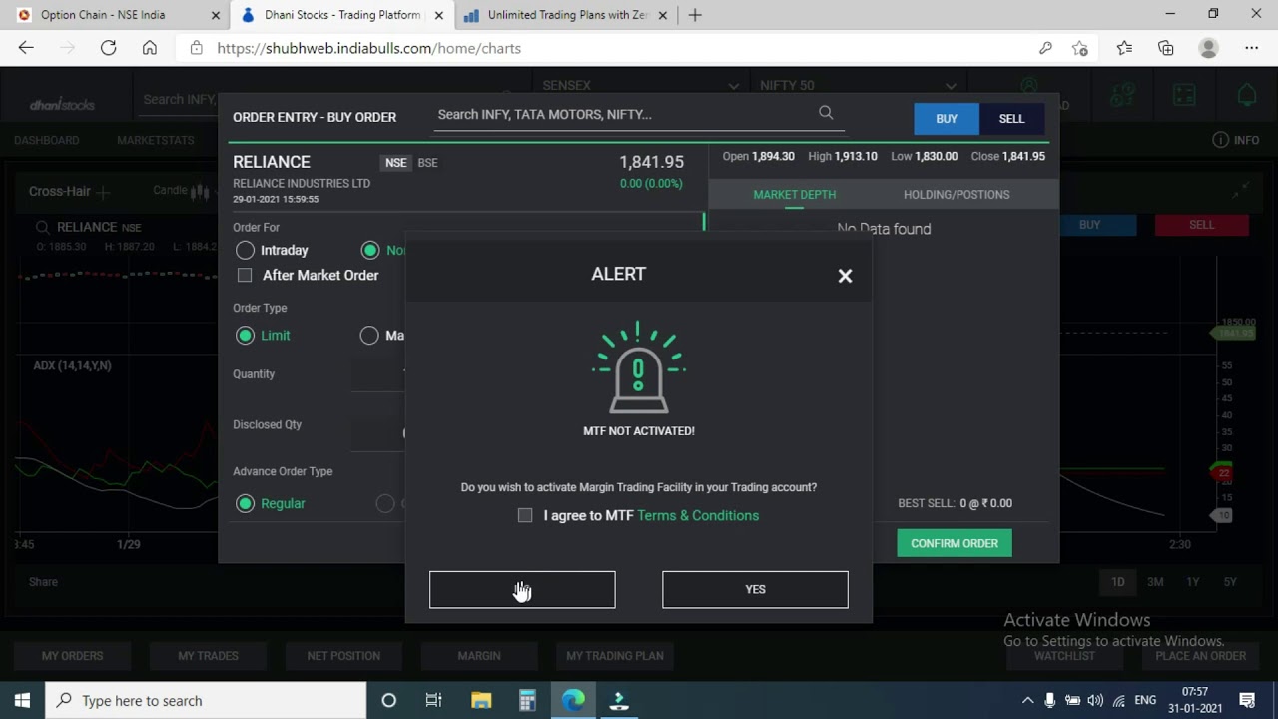
Task: Enable the After Market Order checkbox
Action: click(x=245, y=275)
